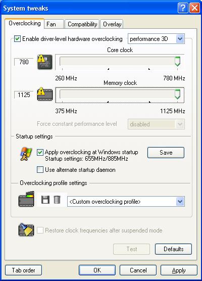Enable Use alternate startup daemon checkbox
The height and width of the screenshot is (281, 202).
pos(40,169)
